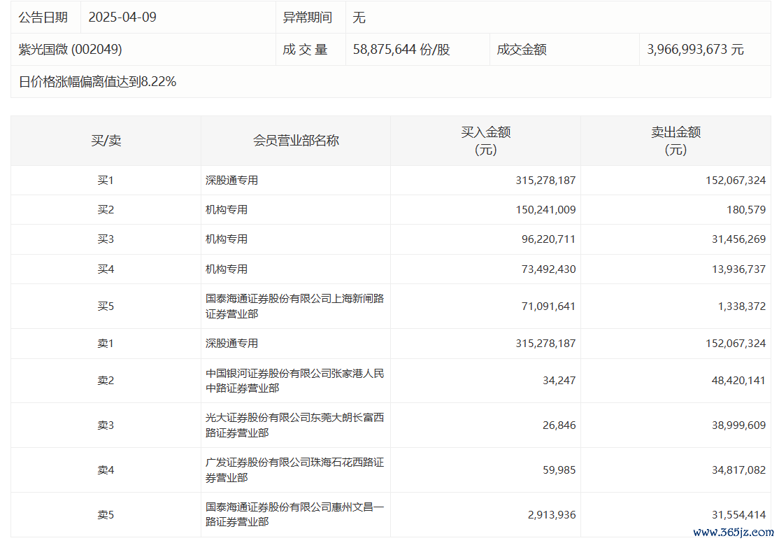Select the 卖5 row label

(x=106, y=515)
